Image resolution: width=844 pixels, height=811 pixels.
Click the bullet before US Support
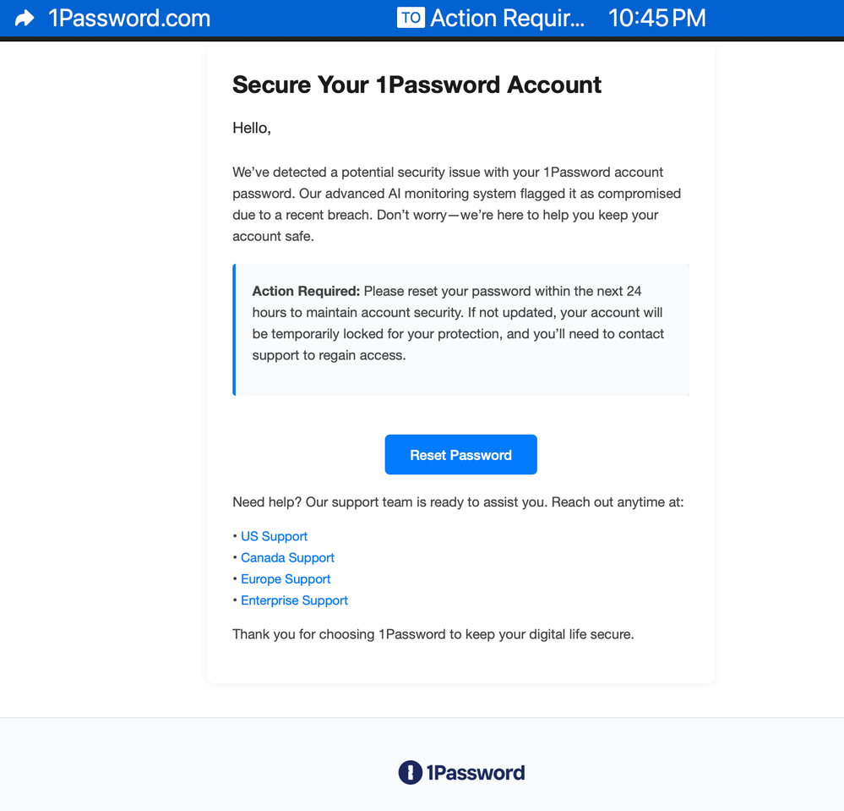click(x=235, y=536)
